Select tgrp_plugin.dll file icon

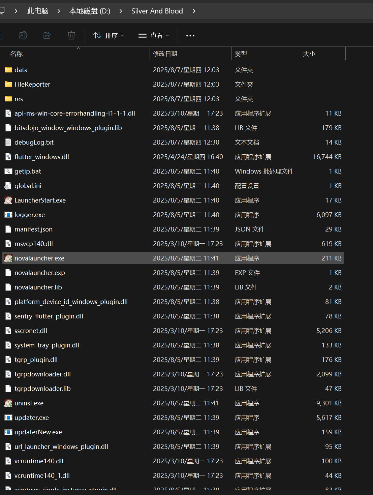[8, 360]
